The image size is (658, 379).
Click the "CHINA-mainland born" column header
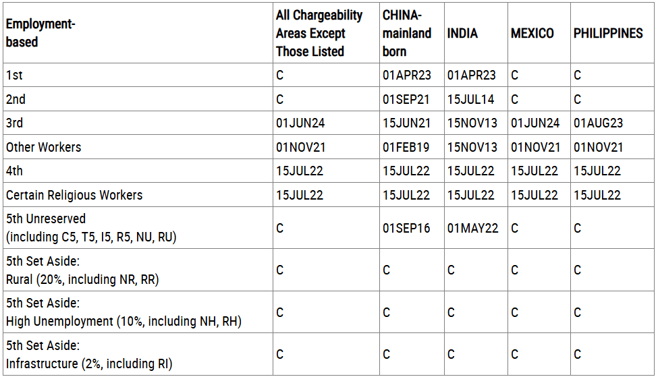click(x=407, y=33)
